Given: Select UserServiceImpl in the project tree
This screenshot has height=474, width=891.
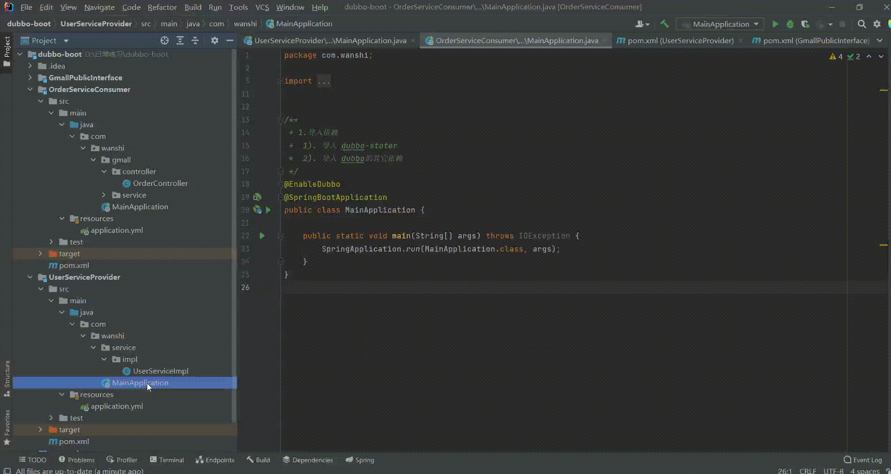Looking at the screenshot, I should [x=160, y=371].
